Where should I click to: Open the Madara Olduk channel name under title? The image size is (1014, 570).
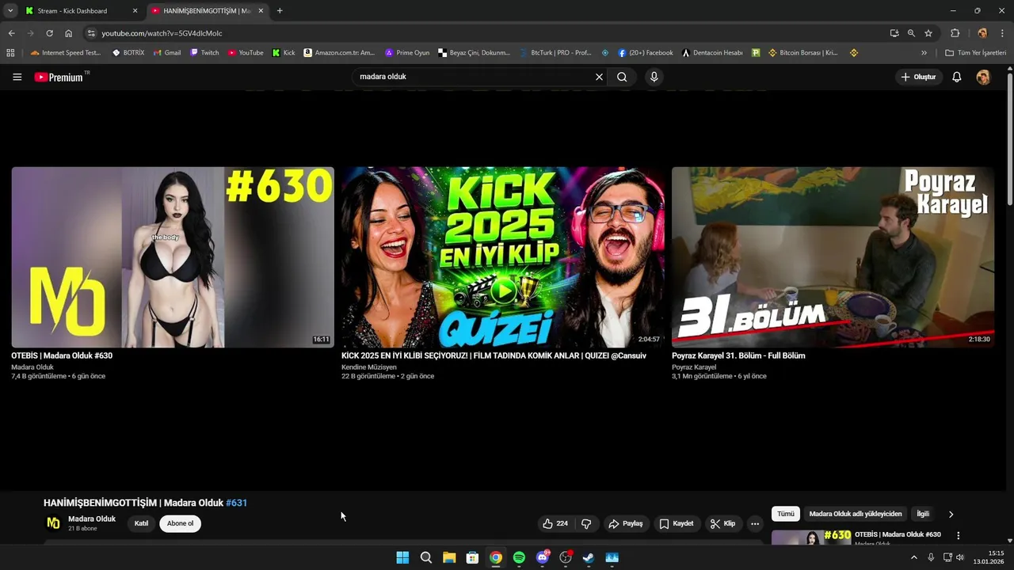coord(92,519)
